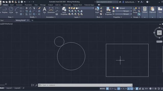Image resolution: width=163 pixels, height=91 pixels.
Task: Use the Trim tool in Modify panel
Action: [x=34, y=8]
